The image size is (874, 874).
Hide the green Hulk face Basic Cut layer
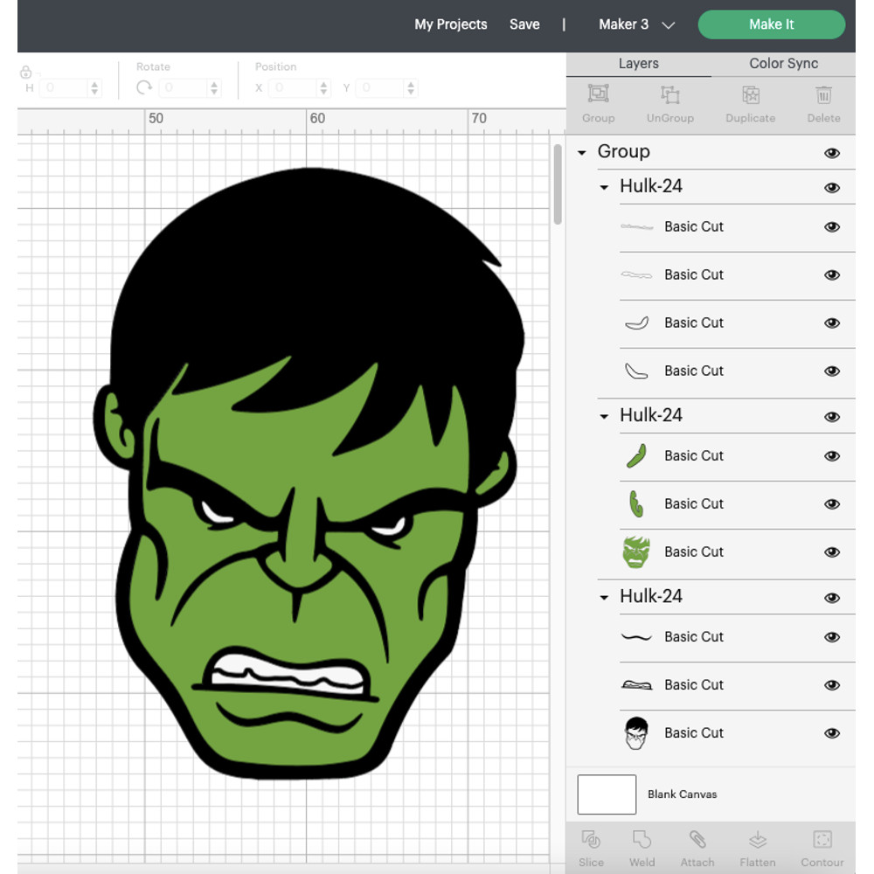tap(832, 551)
